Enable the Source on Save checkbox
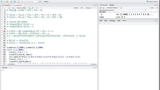The width and height of the screenshot is (160, 90). tap(16, 8)
